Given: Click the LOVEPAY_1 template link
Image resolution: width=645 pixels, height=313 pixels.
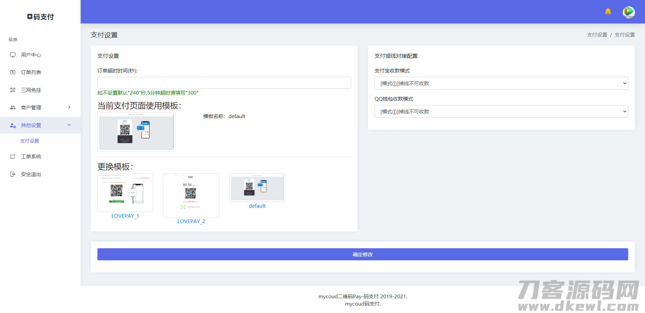Looking at the screenshot, I should pyautogui.click(x=125, y=216).
